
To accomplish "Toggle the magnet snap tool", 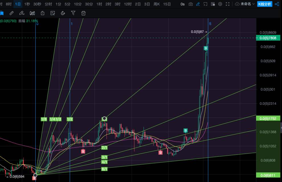I will pos(63,13).
